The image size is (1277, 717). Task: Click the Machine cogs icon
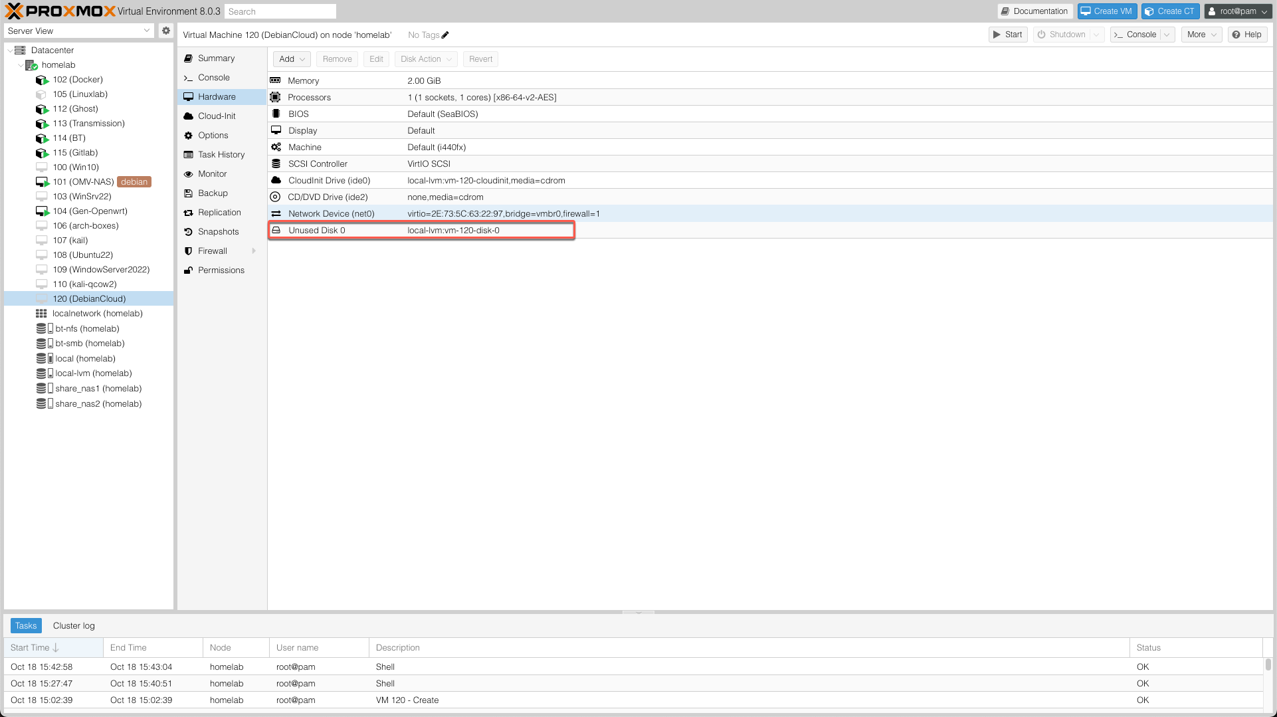point(276,147)
